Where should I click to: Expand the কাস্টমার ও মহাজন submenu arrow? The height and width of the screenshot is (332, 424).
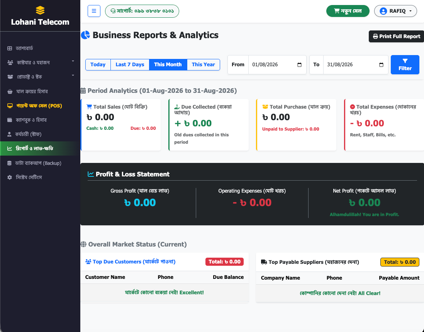tap(73, 62)
